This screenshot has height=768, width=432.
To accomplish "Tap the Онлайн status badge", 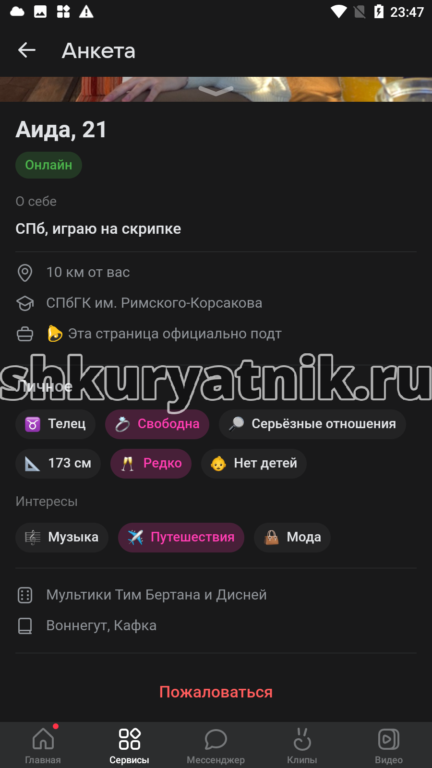I will (48, 165).
